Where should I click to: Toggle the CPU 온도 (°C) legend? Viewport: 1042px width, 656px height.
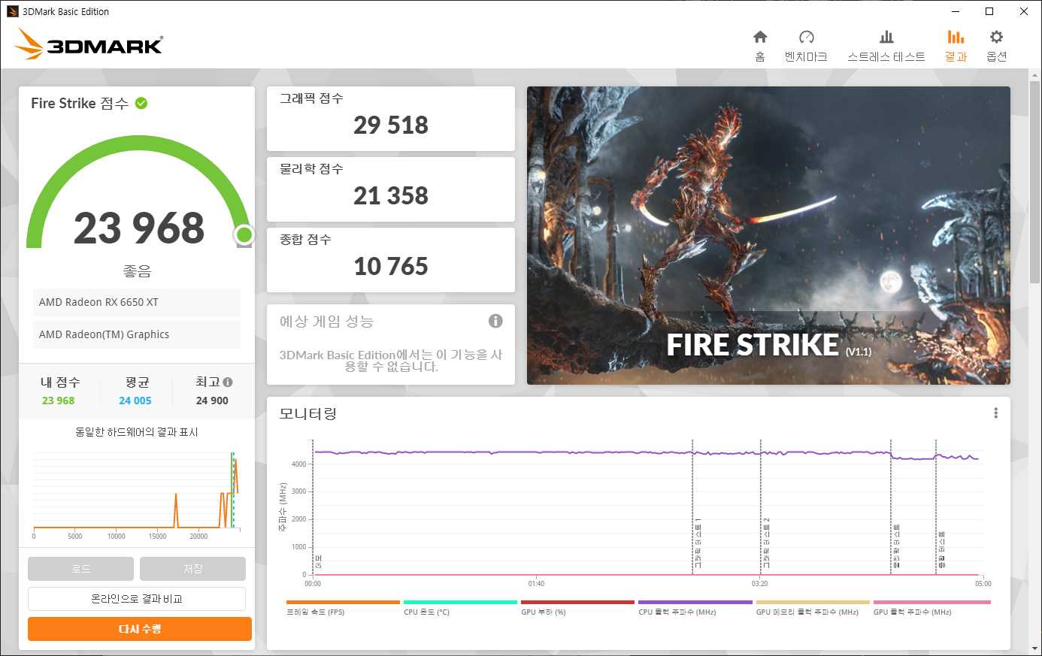(460, 608)
